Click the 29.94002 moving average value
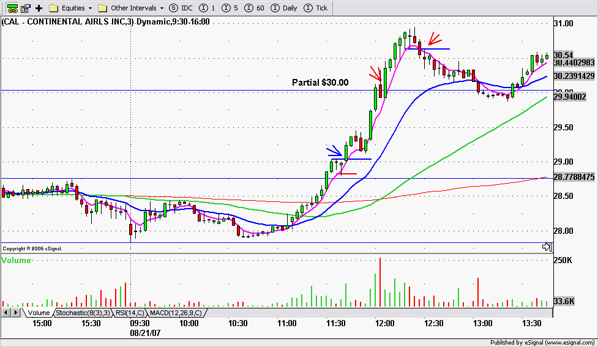Viewport: 598px width, 347px height. click(570, 97)
